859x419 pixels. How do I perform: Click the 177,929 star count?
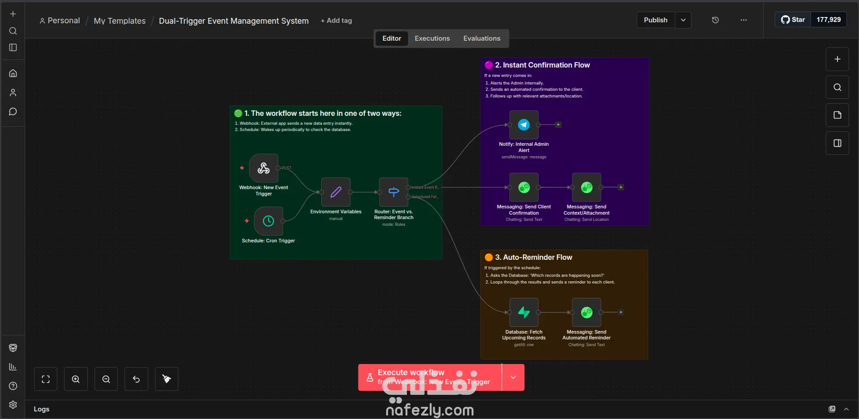(829, 20)
